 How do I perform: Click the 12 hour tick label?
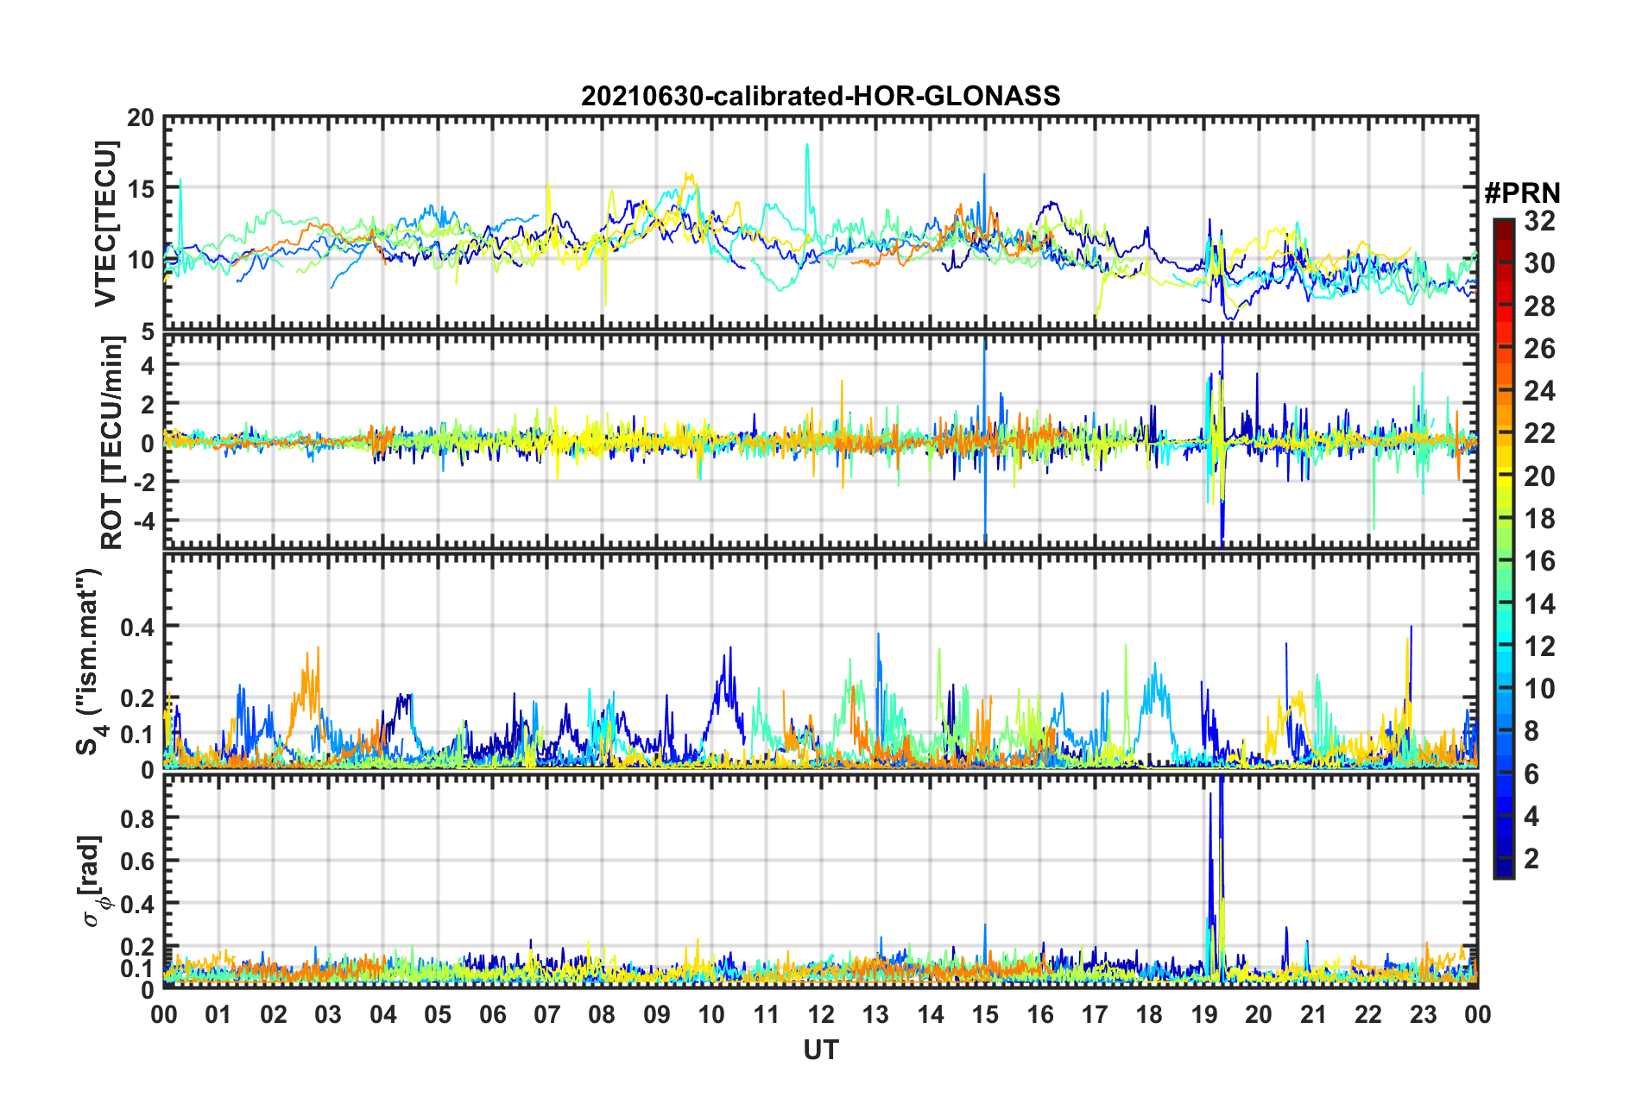coord(821,1014)
